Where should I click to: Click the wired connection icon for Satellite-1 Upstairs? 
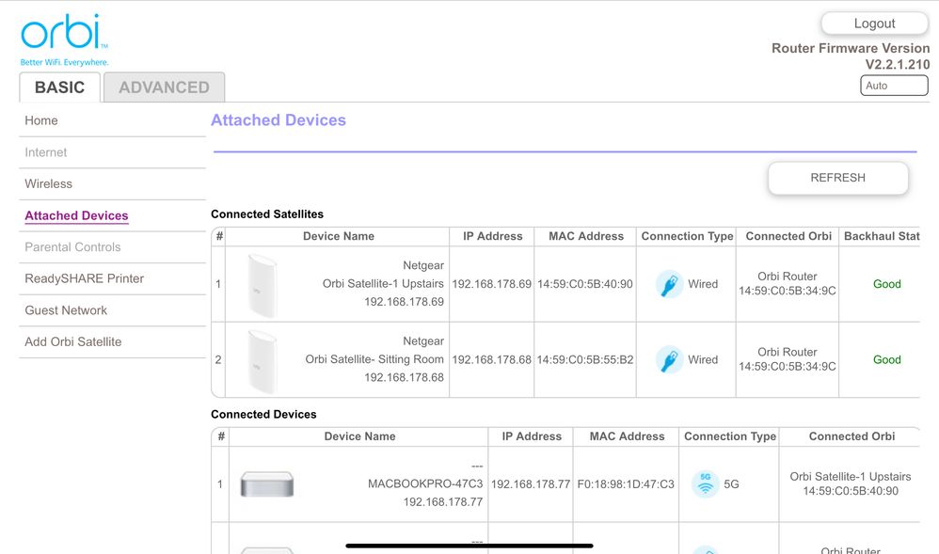click(669, 284)
